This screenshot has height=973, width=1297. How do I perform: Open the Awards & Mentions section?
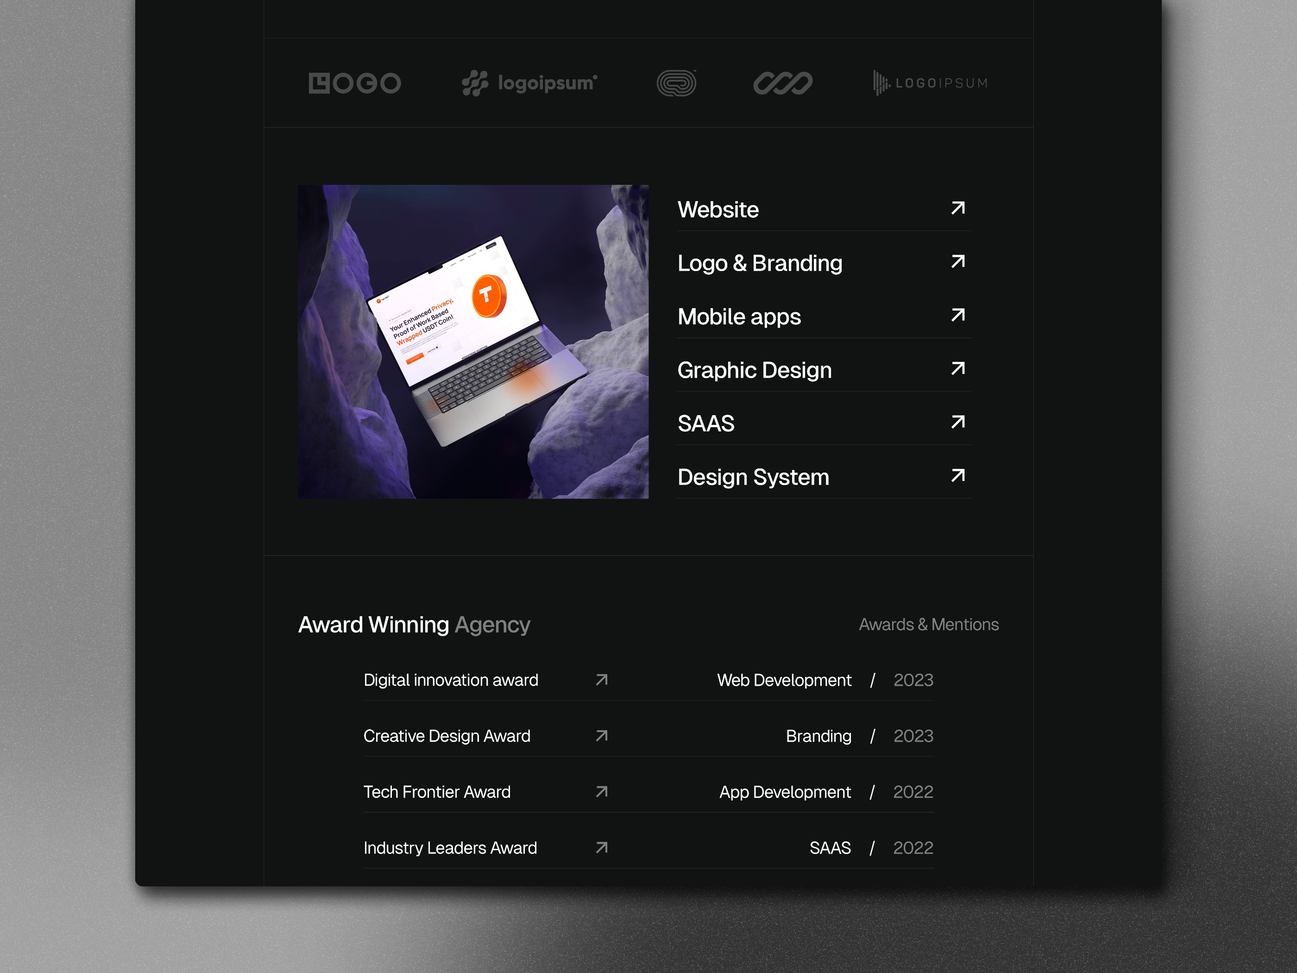927,624
